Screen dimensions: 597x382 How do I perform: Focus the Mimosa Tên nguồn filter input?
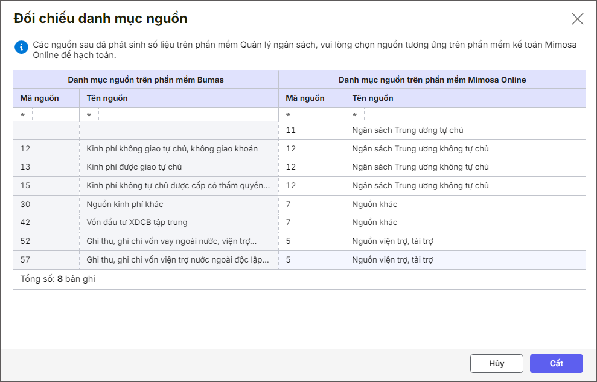point(474,115)
